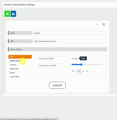Click the classname input field
The width and height of the screenshot is (117, 120).
click(53, 65)
